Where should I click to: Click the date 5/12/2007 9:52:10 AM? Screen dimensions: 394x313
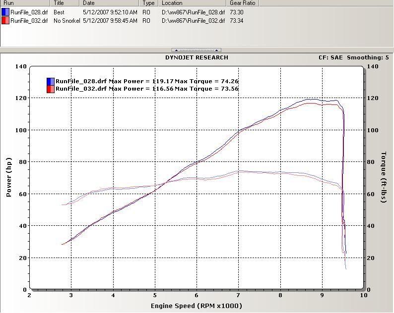point(110,12)
